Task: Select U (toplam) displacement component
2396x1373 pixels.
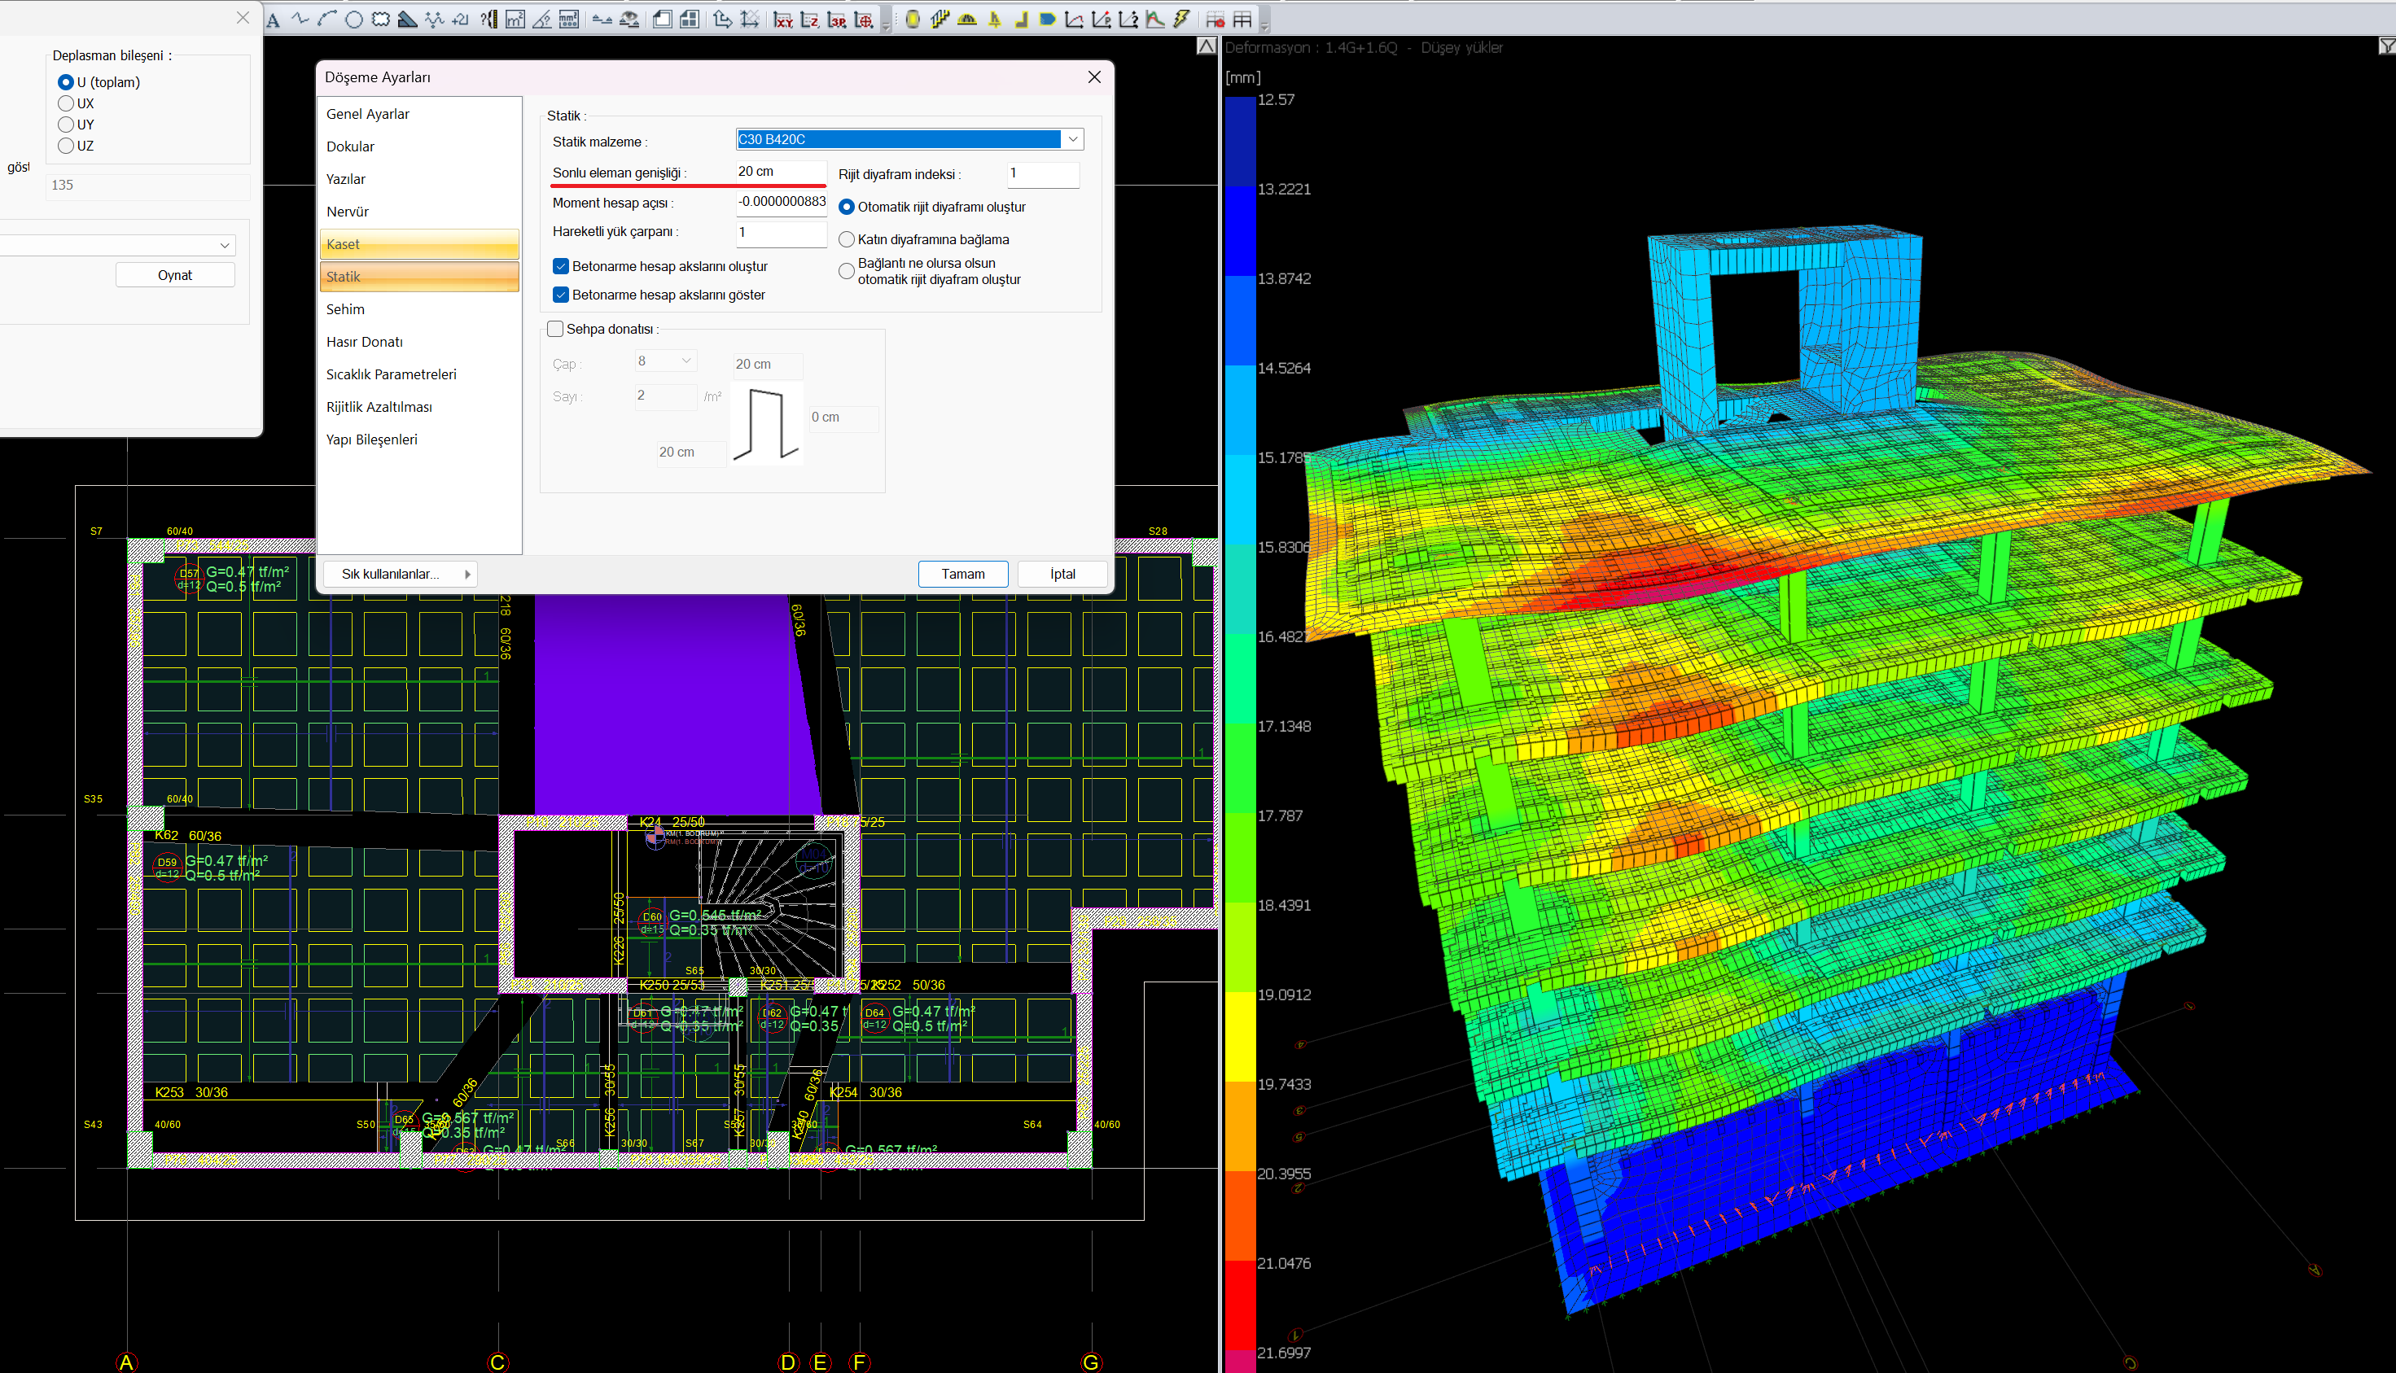Action: (x=66, y=82)
